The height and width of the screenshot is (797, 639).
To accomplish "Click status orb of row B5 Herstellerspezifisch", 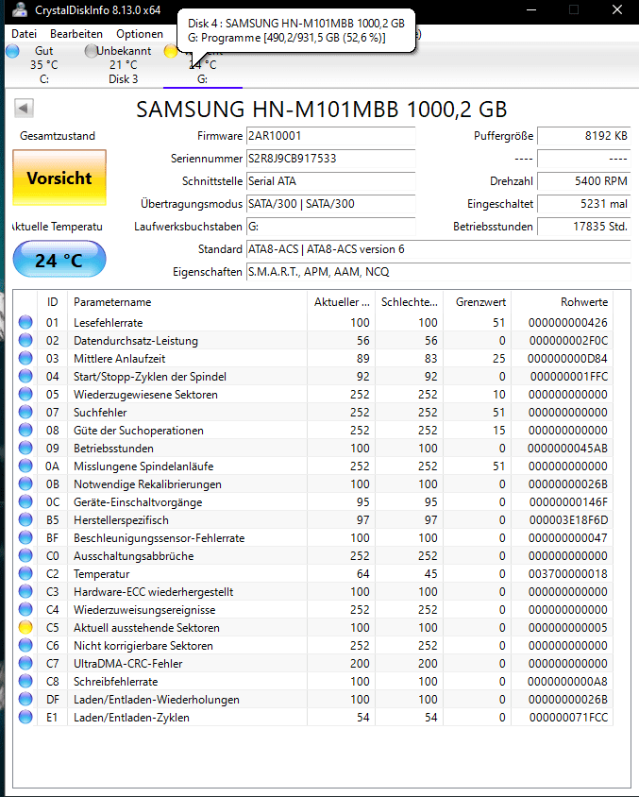I will (25, 520).
